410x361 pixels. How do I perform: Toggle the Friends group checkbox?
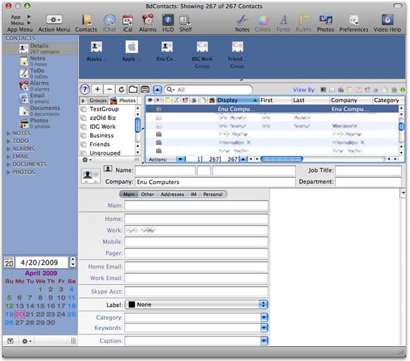pyautogui.click(x=83, y=144)
